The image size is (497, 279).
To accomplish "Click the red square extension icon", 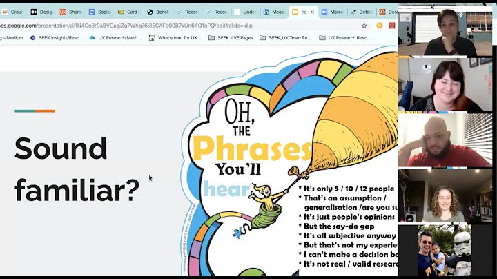I will coord(392,26).
